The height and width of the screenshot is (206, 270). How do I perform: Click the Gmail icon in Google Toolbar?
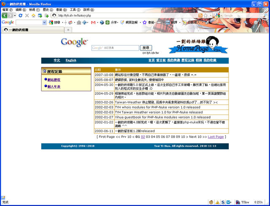coord(93,22)
